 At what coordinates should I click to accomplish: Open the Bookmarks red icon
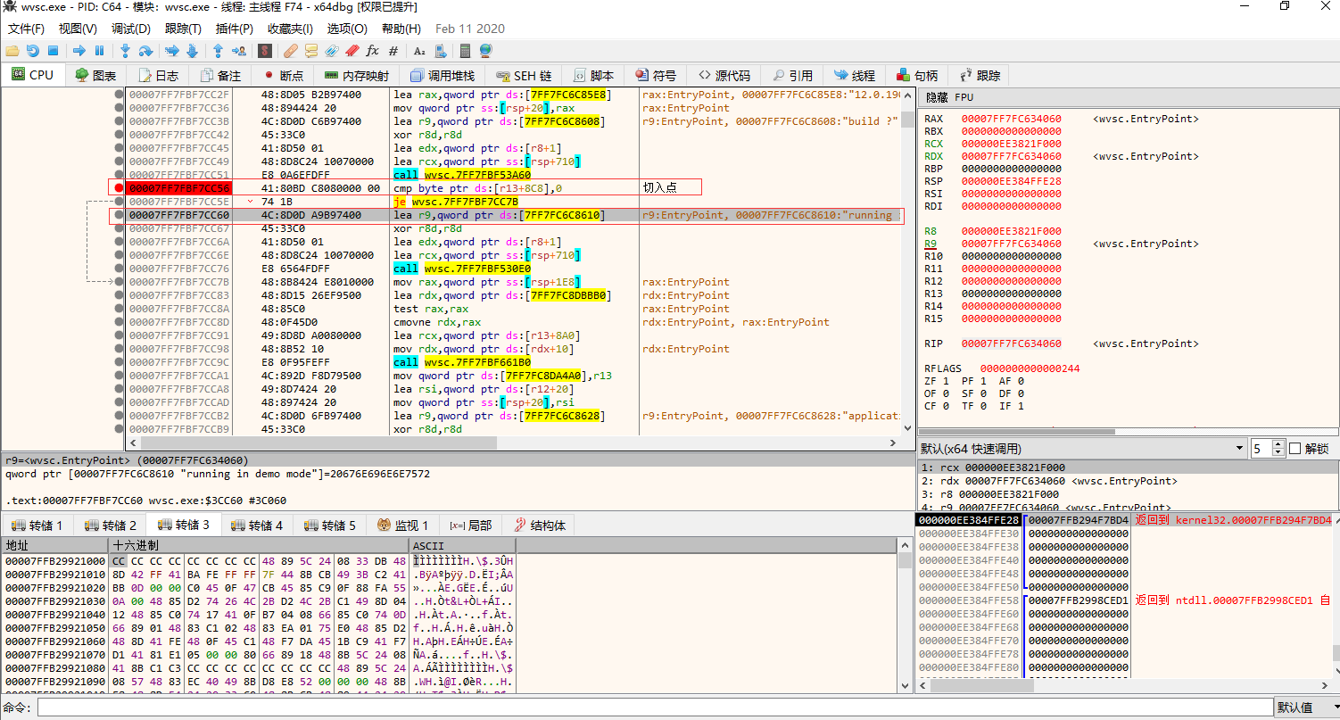[x=352, y=51]
